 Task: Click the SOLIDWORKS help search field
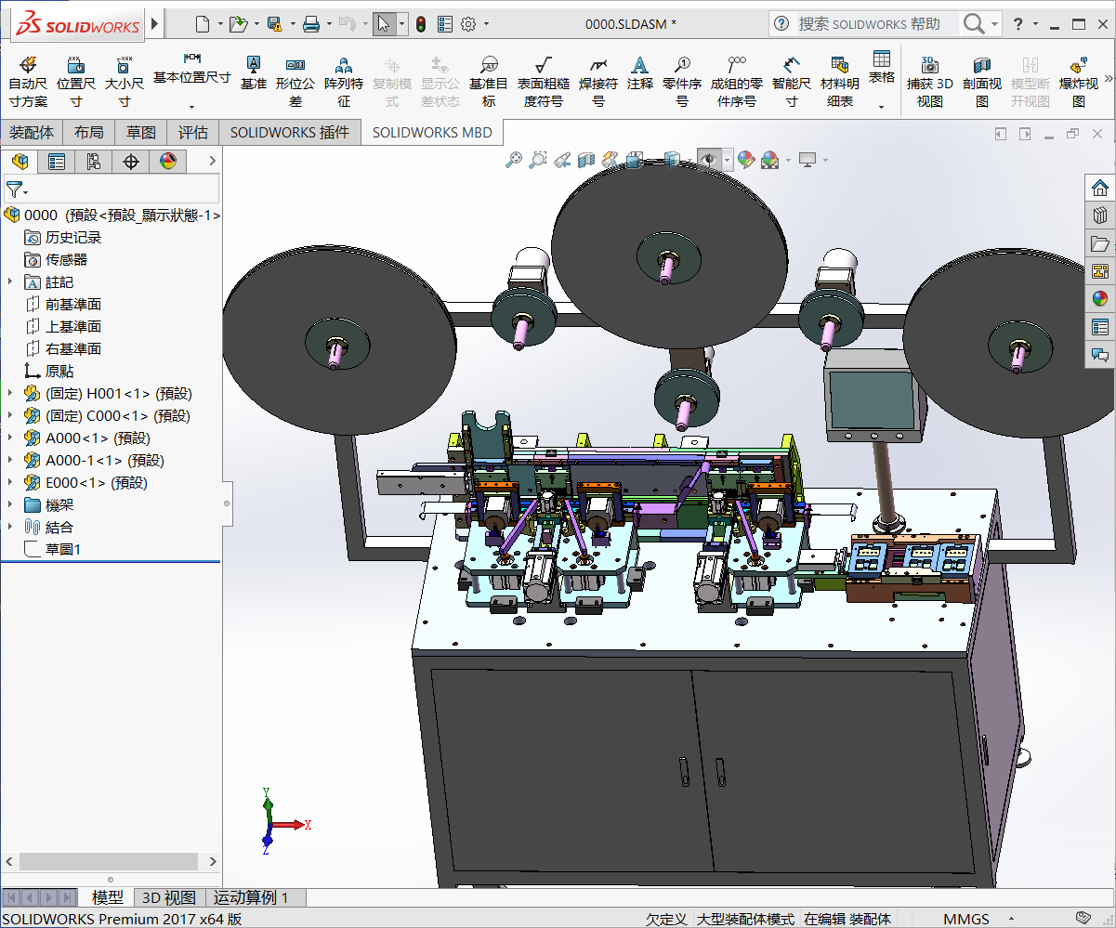point(869,24)
